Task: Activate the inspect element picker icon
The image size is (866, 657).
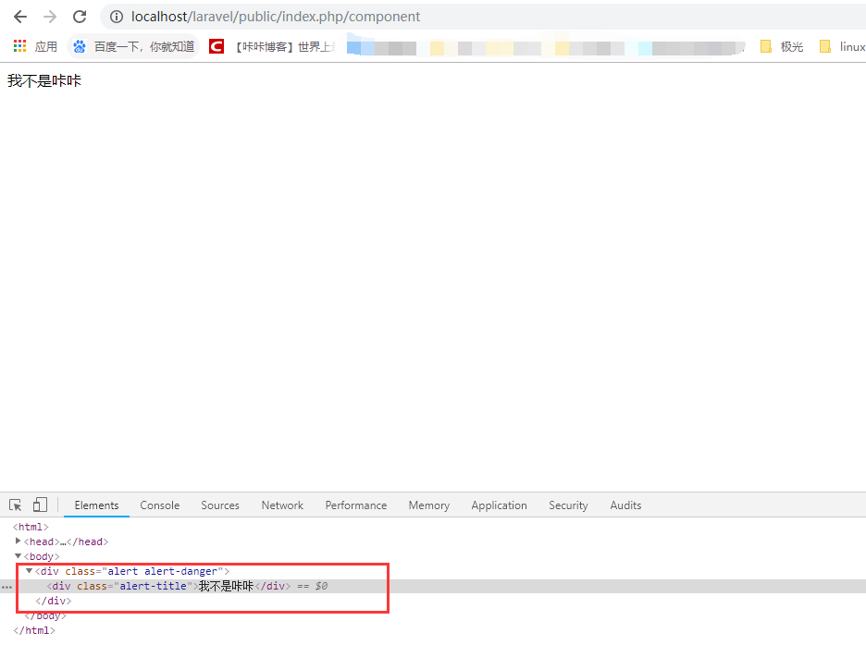Action: pyautogui.click(x=16, y=505)
